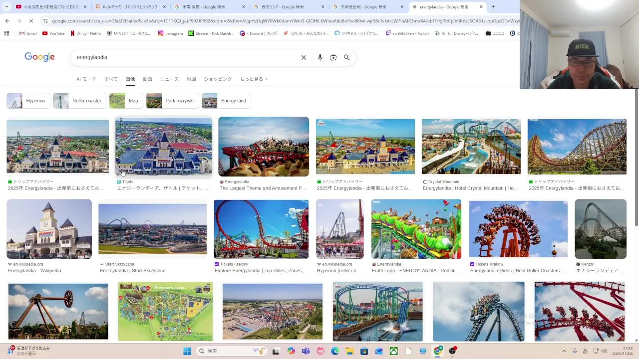This screenshot has width=639, height=359.
Task: Open File Explorer from the taskbar
Action: [349, 351]
